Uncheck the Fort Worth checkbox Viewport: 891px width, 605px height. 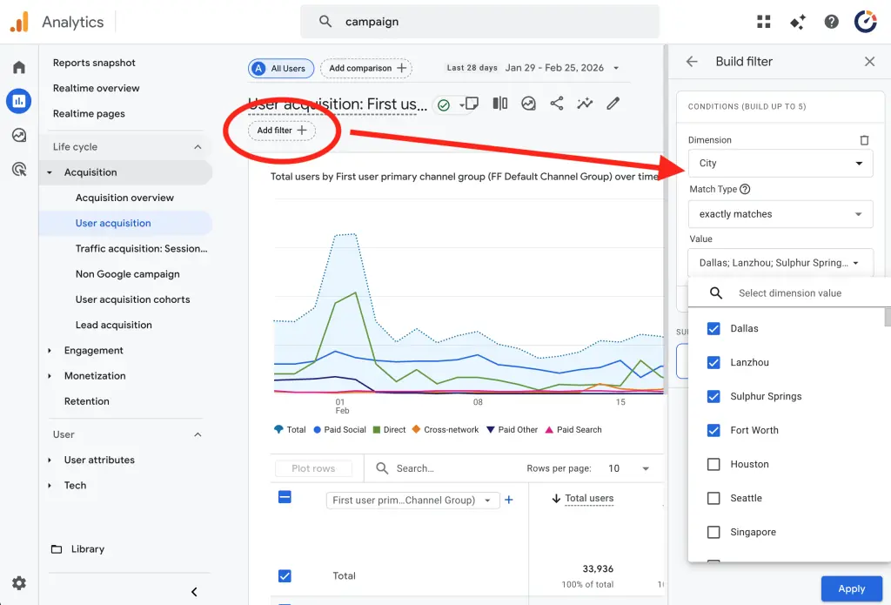click(x=713, y=430)
